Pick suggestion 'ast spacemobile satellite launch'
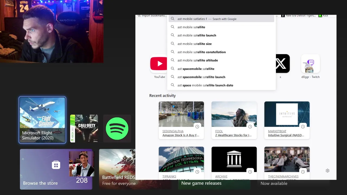347x195 pixels. pyautogui.click(x=222, y=77)
